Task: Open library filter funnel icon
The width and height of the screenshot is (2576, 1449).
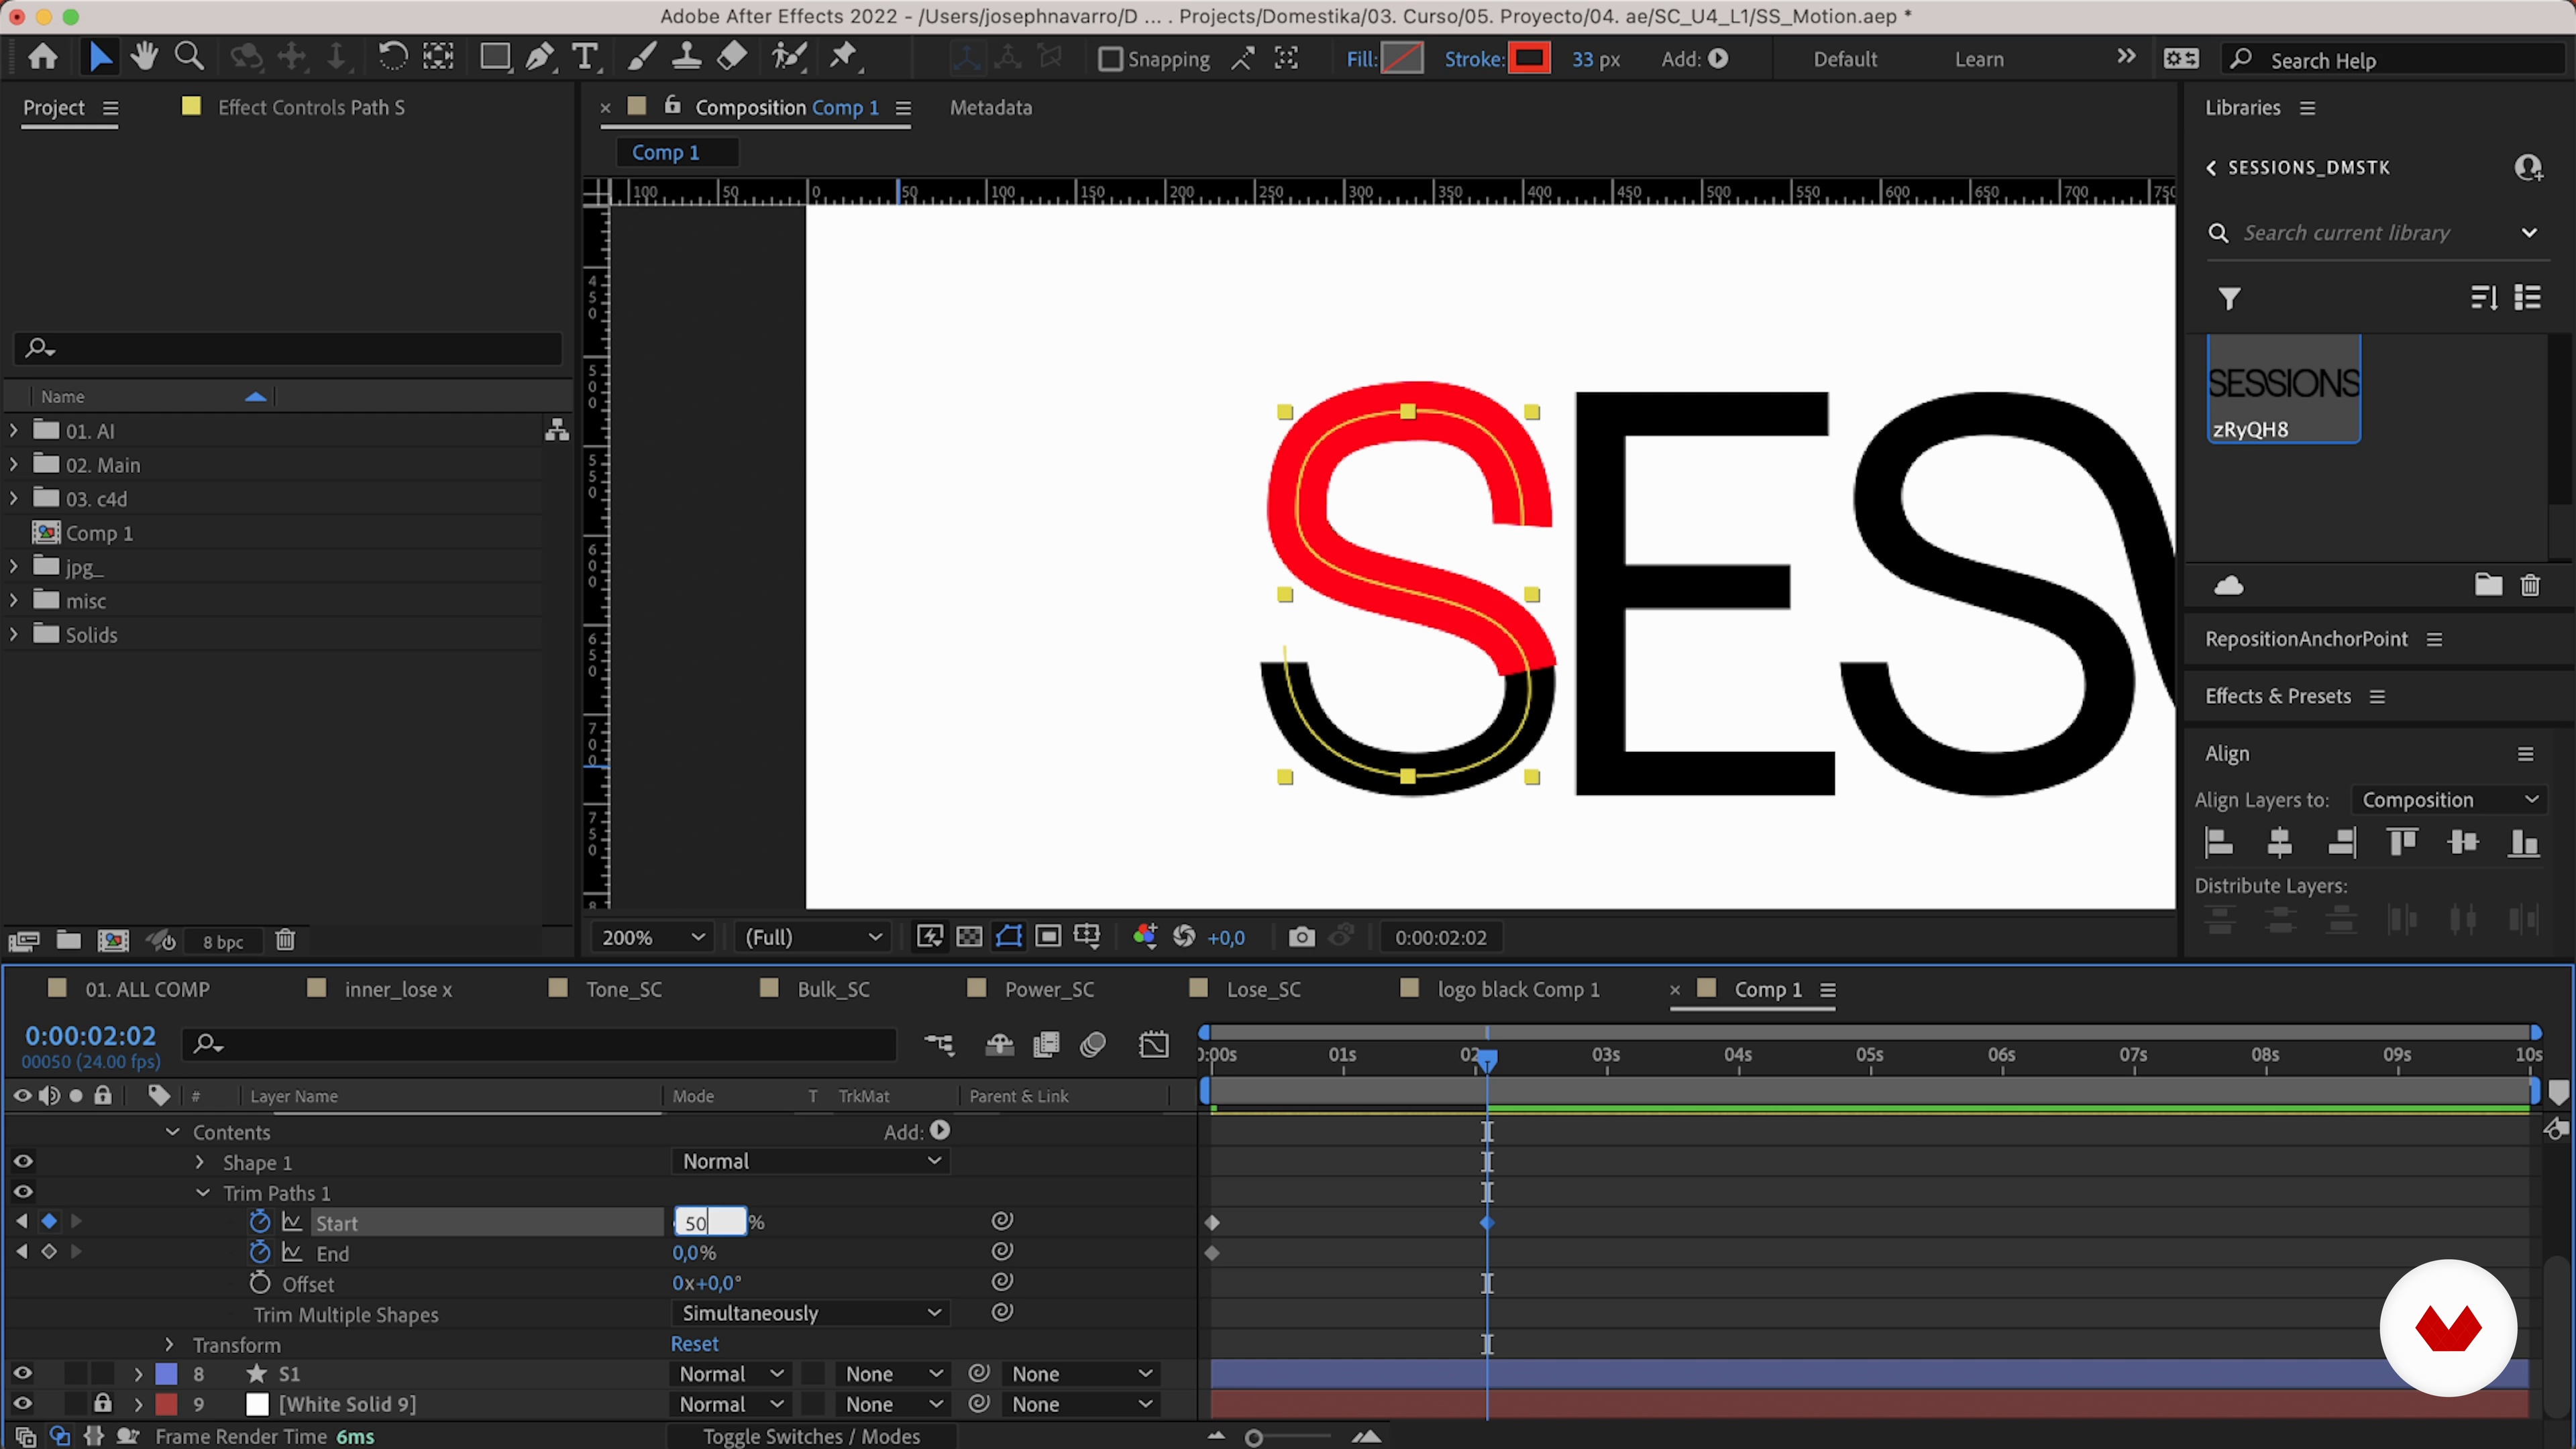Action: coord(2229,298)
